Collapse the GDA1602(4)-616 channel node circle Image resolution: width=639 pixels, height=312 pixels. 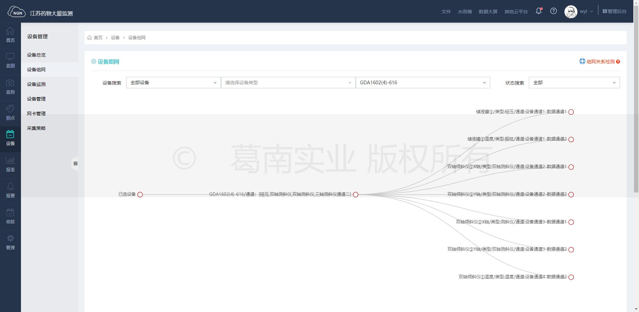coord(355,195)
